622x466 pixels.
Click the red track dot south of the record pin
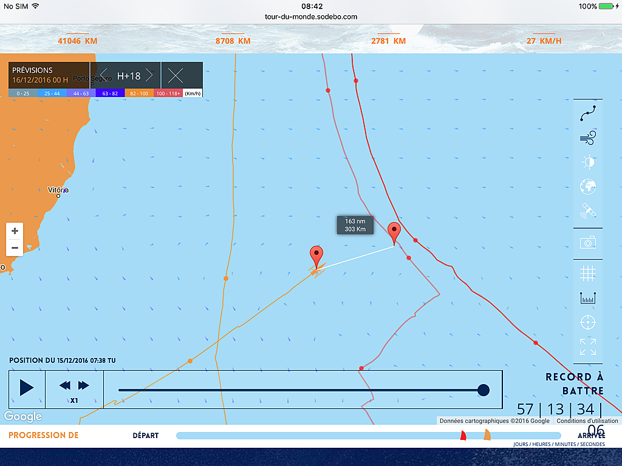[409, 258]
